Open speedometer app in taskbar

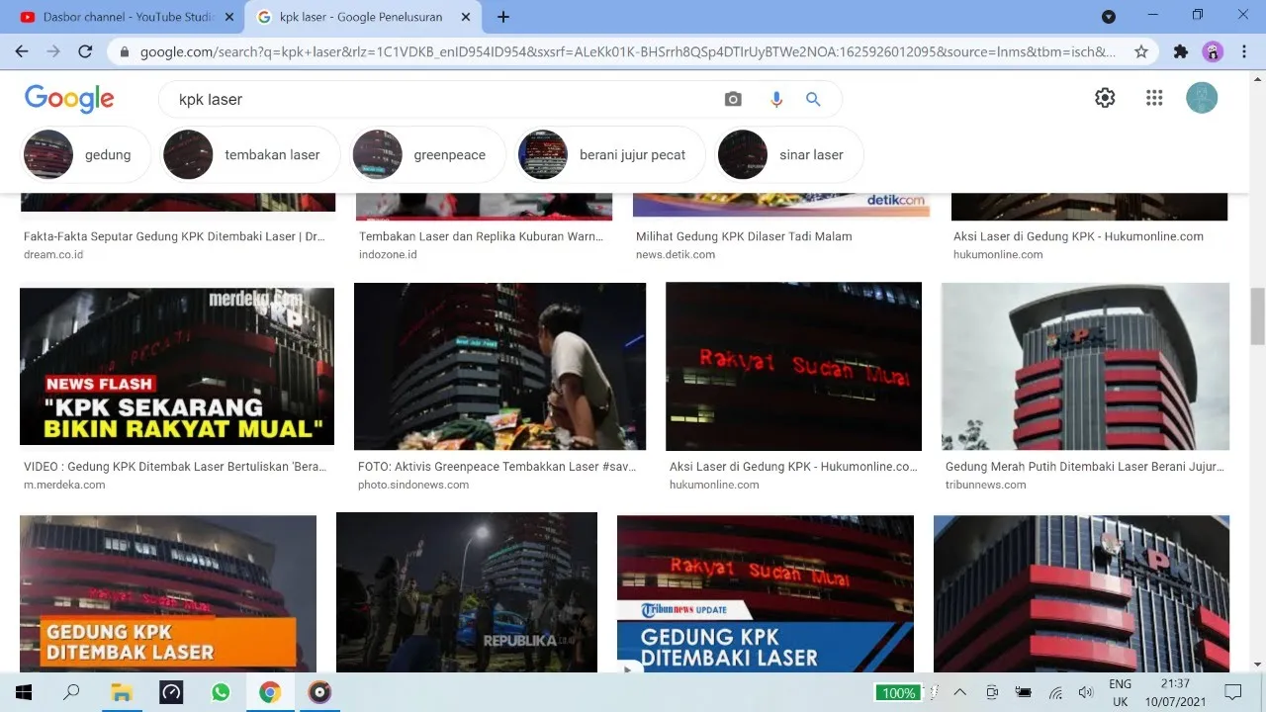(x=171, y=692)
